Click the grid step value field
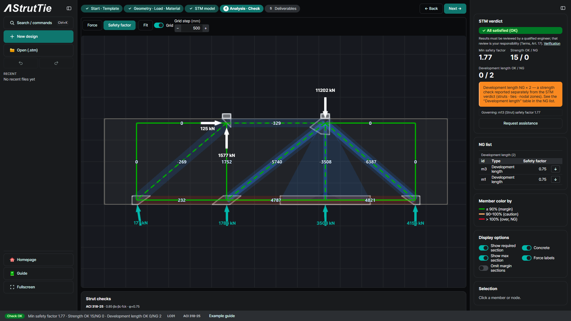 click(192, 28)
